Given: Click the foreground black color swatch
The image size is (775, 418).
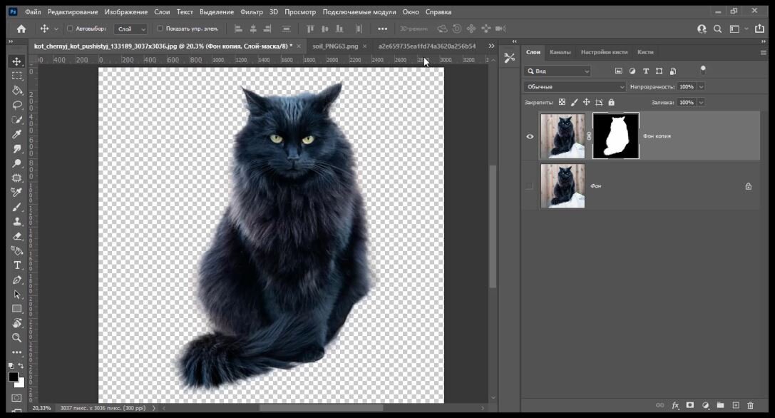Looking at the screenshot, I should [x=14, y=377].
